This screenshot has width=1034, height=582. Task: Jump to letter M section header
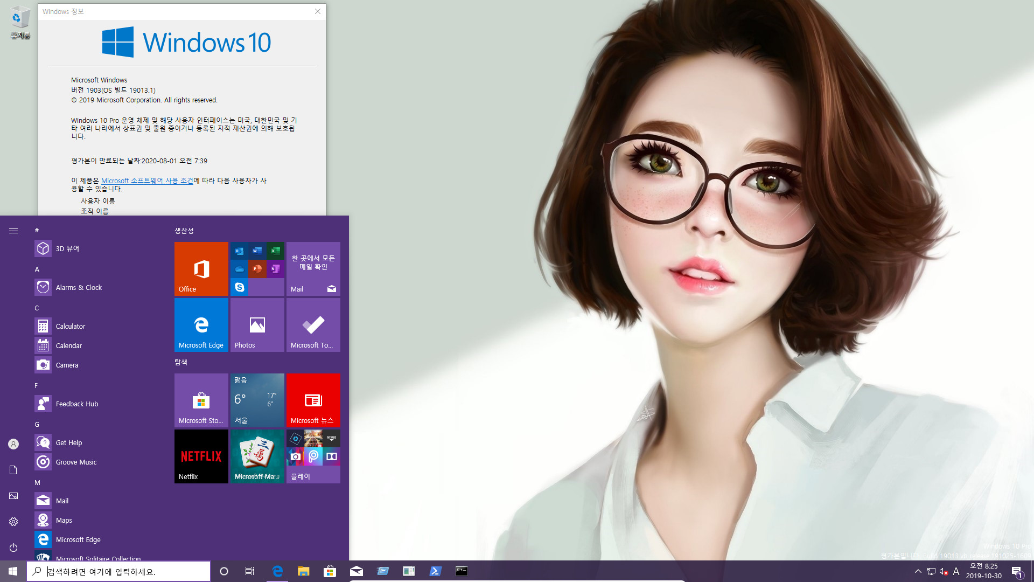click(x=37, y=482)
